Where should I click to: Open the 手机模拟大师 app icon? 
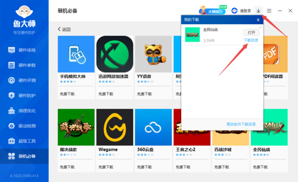[x=76, y=54]
